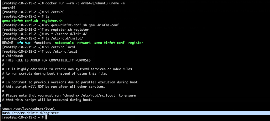This screenshot has width=270, height=121.
Task: Click 'functions' in the directory listing
Action: pos(43,43)
